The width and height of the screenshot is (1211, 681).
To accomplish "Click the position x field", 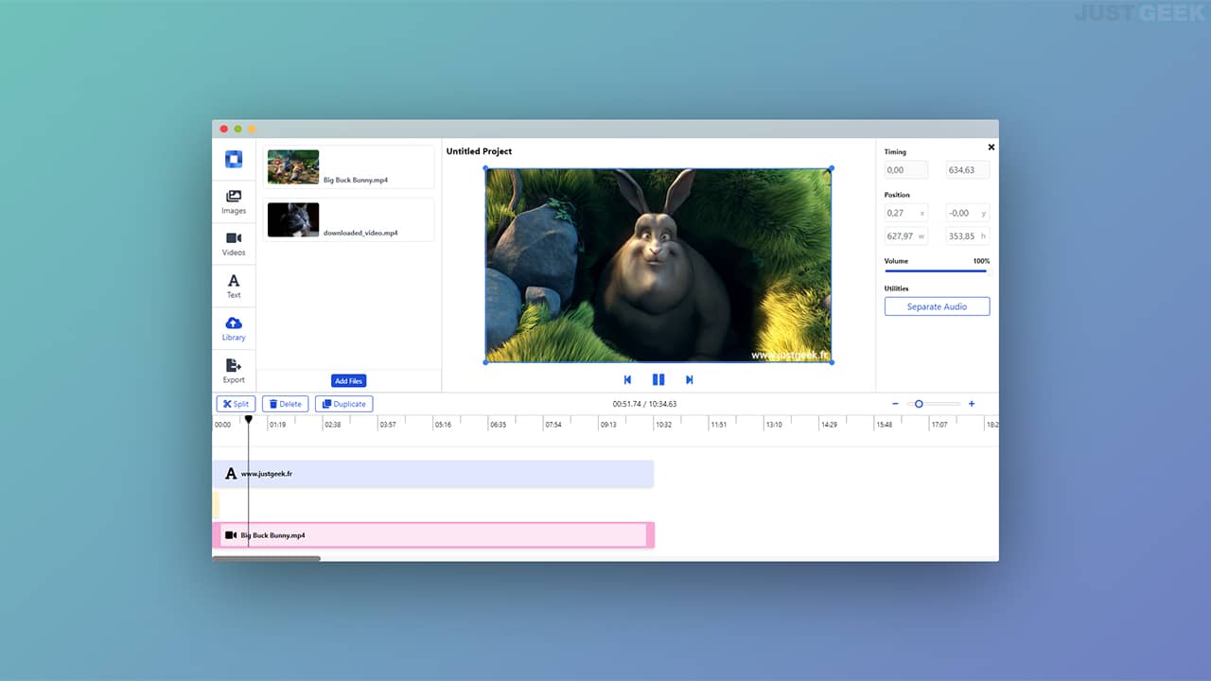I will [906, 213].
